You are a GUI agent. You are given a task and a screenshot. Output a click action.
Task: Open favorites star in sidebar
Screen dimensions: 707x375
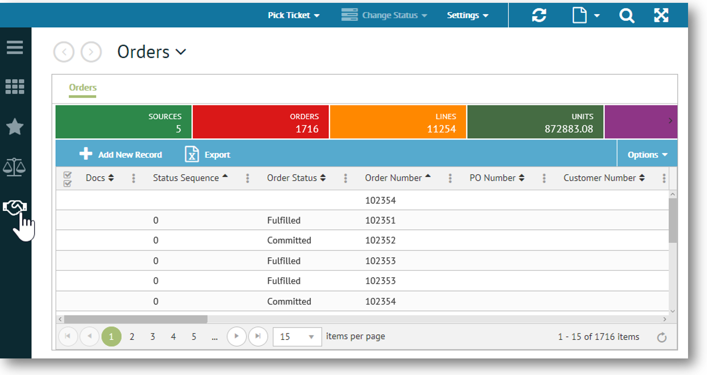[x=15, y=127]
